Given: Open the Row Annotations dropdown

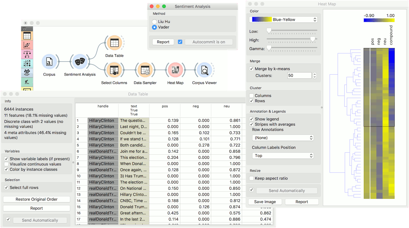Looking at the screenshot, I should coord(283,138).
